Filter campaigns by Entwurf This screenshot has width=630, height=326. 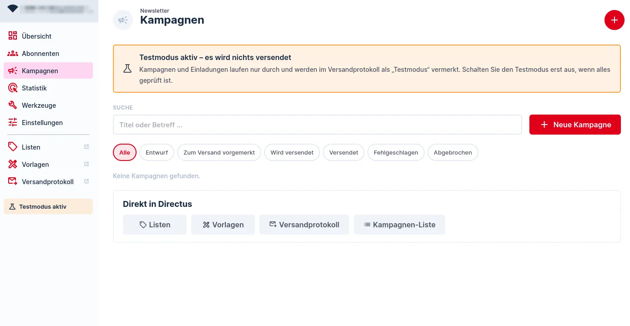(x=157, y=152)
